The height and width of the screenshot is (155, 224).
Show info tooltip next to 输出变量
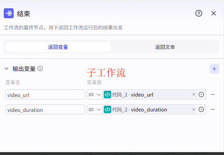point(40,68)
